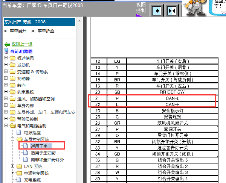This screenshot has height=183, width=226.
Task: Open the 南非和墨西哥除外 document
Action: pyautogui.click(x=47, y=160)
